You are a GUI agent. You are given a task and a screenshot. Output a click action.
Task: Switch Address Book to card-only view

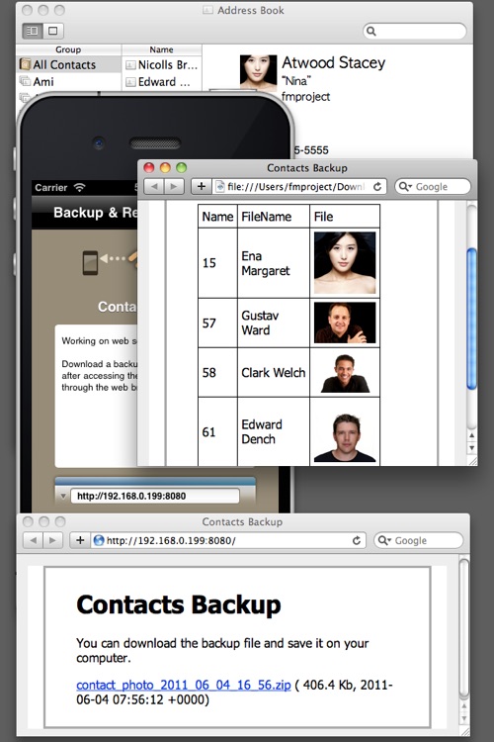point(53,31)
